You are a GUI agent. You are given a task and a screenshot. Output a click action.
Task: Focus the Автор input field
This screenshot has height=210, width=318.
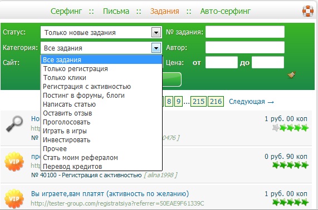point(245,48)
